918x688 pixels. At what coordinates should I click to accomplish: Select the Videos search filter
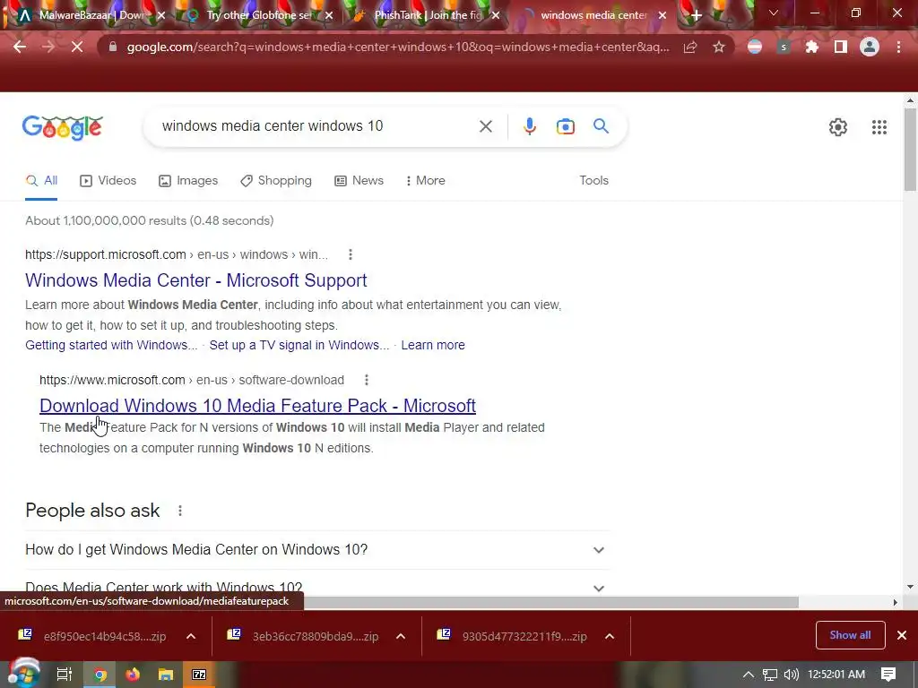coord(108,181)
